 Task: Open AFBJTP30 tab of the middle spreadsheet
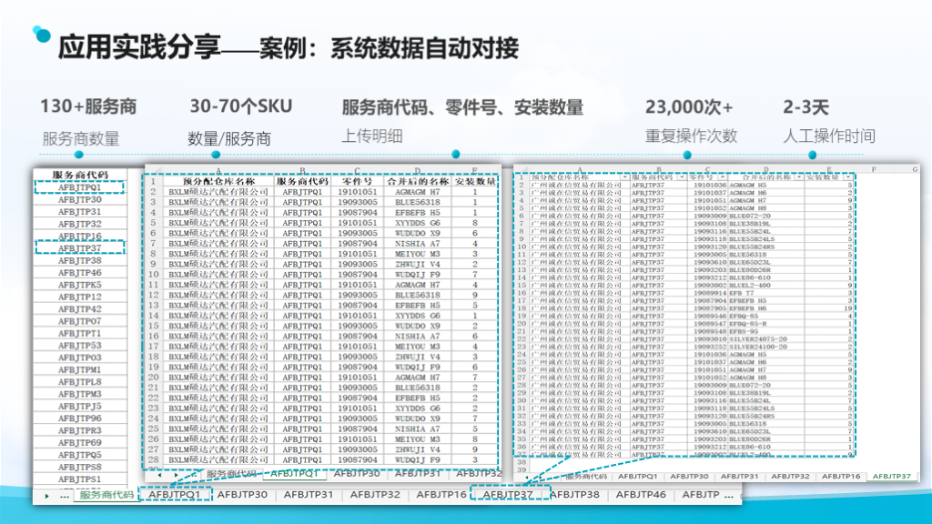(x=357, y=473)
